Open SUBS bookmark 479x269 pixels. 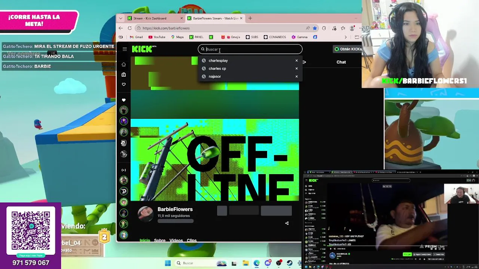point(252,37)
